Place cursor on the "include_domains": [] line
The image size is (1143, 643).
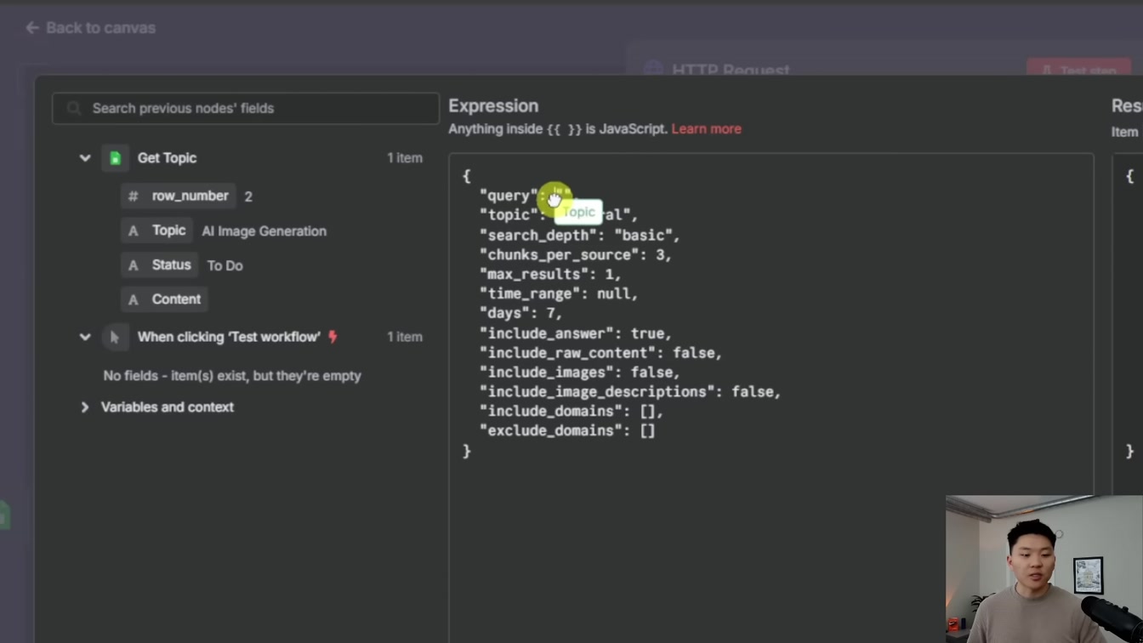[571, 412]
